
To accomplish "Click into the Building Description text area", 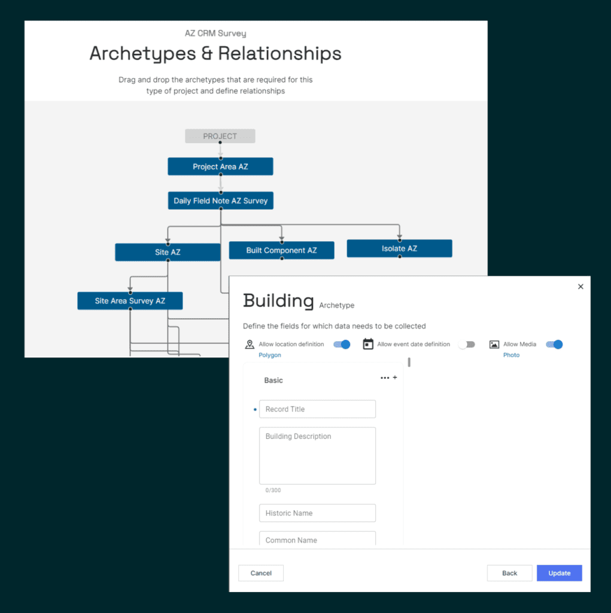I will pyautogui.click(x=317, y=455).
